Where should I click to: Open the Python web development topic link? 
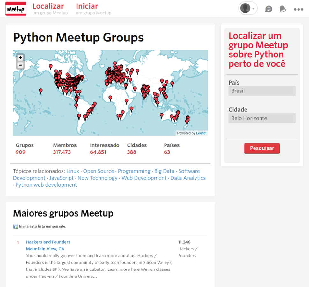[46, 185]
